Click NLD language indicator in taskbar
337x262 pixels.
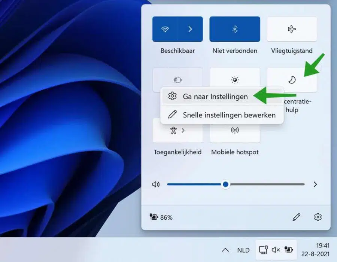coord(243,250)
